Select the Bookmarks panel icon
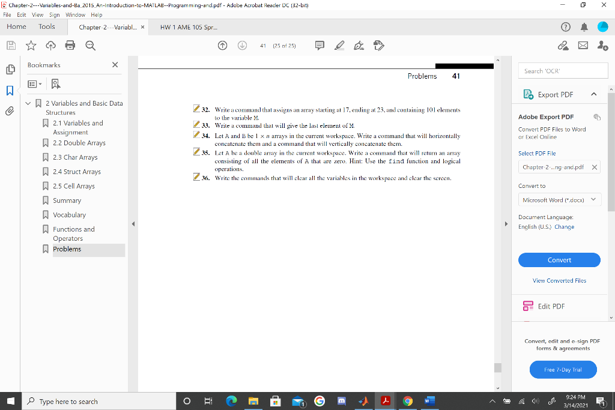Viewport: 615px width, 410px height. [x=10, y=90]
